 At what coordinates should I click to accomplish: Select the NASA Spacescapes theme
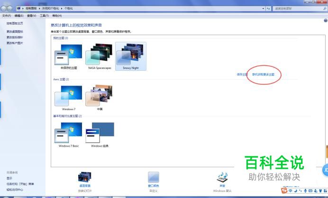(100, 57)
